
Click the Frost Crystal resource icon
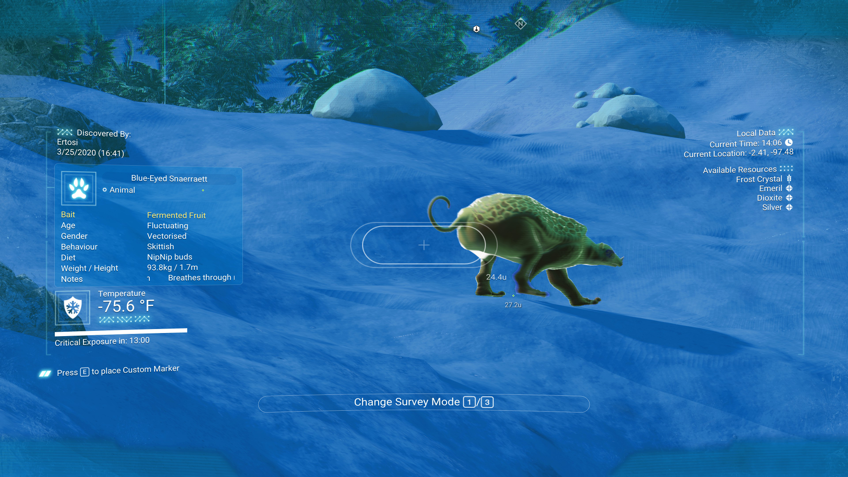(789, 179)
